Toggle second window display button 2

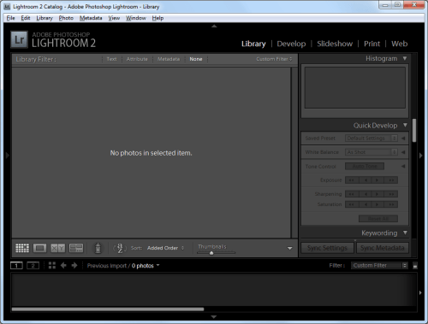[x=33, y=266]
